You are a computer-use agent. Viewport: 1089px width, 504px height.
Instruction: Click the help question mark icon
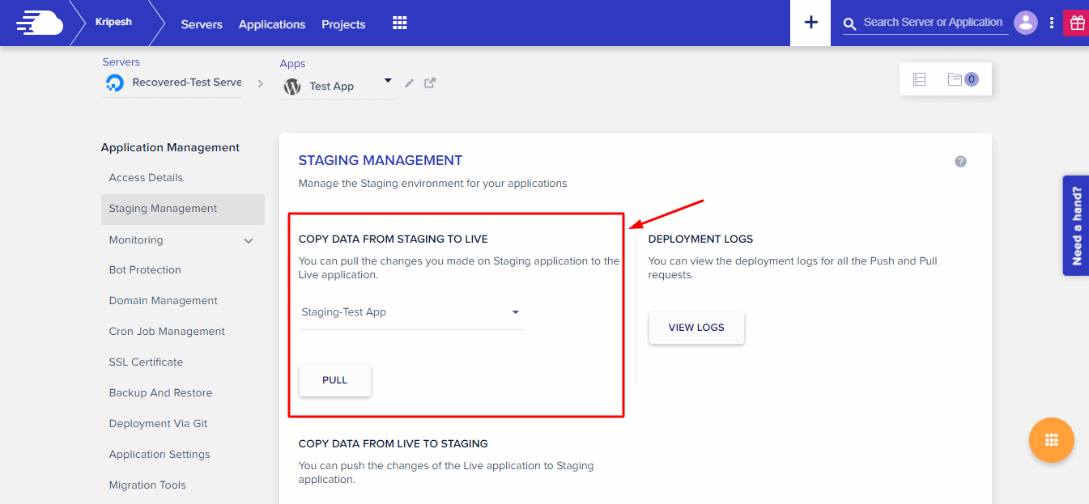click(960, 162)
